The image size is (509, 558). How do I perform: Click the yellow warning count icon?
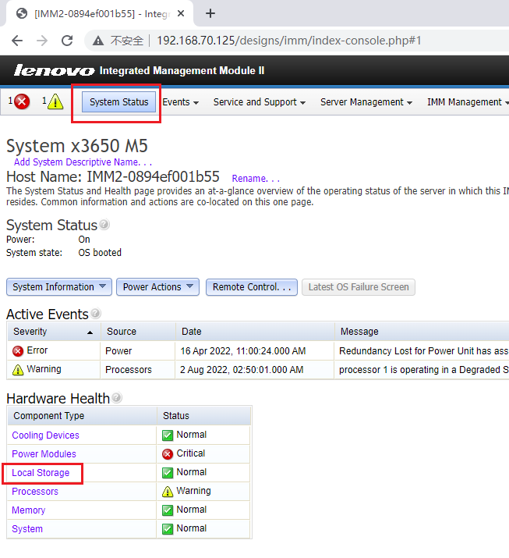[55, 101]
